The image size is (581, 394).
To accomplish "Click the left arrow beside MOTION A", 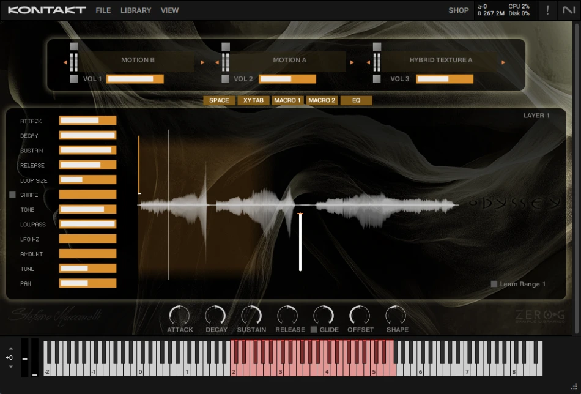I will 216,62.
